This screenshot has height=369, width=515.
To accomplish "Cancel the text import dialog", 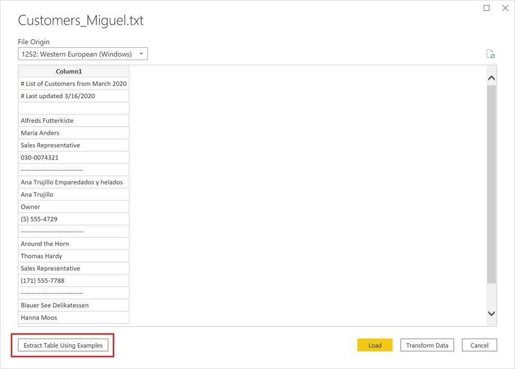I will (x=479, y=345).
